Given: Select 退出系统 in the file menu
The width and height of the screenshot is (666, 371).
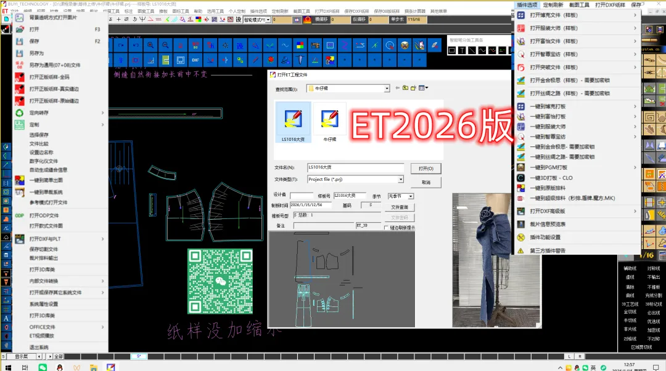Looking at the screenshot, I should point(39,347).
